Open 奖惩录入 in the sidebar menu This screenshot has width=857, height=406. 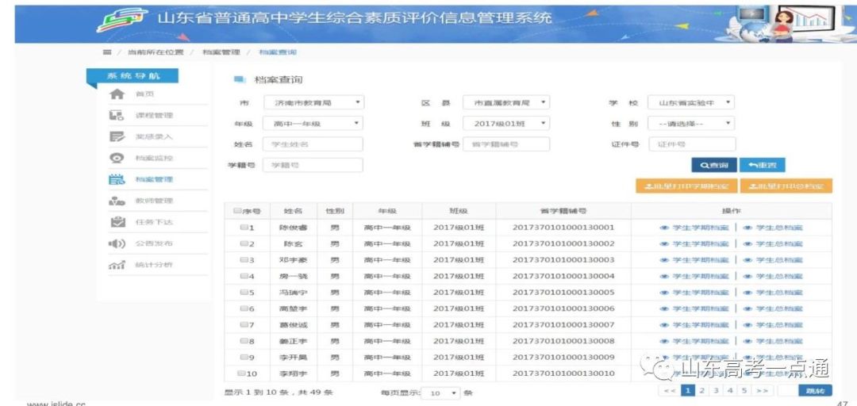coord(153,136)
